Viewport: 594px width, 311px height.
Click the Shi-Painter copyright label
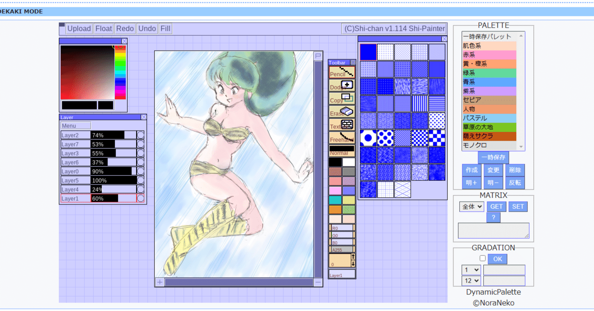tap(394, 28)
